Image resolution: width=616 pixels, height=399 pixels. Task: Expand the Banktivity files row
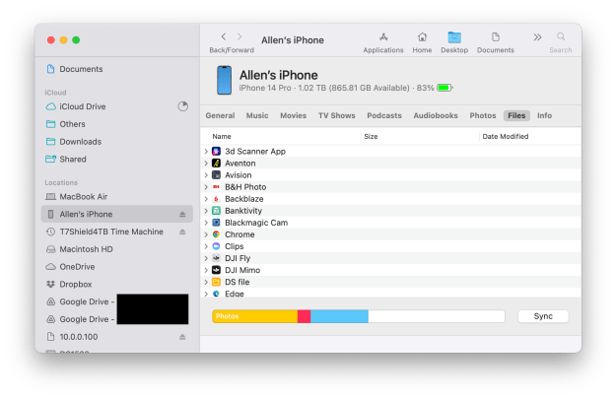[x=206, y=211]
